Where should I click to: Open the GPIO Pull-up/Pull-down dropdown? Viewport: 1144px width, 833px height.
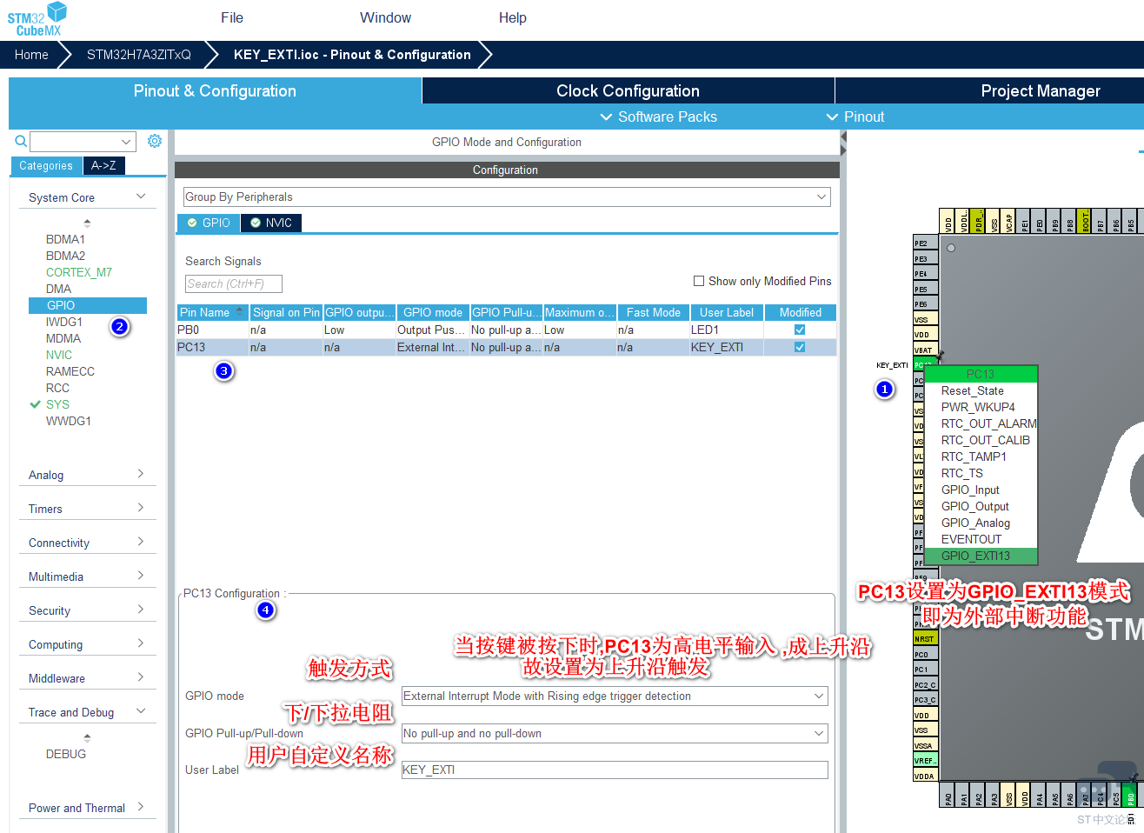[x=615, y=734]
